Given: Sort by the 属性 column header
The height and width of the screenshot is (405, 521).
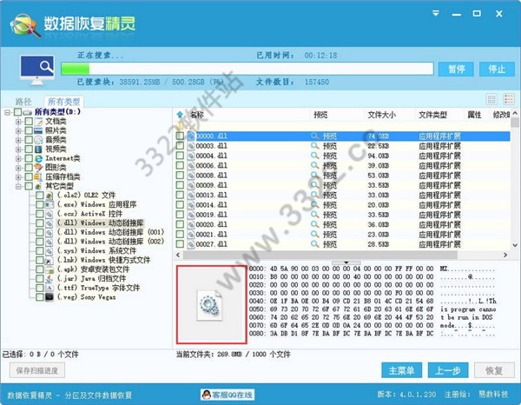Looking at the screenshot, I should 474,115.
